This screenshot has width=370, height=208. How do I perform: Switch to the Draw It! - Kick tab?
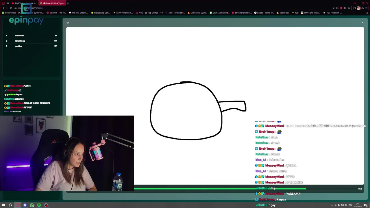[52, 3]
